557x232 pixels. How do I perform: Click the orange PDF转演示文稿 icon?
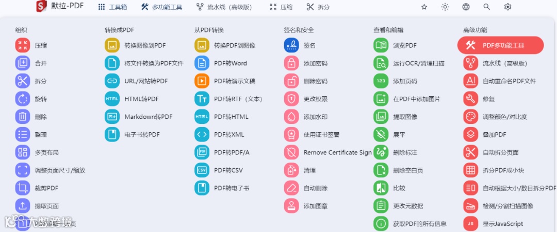click(x=202, y=81)
